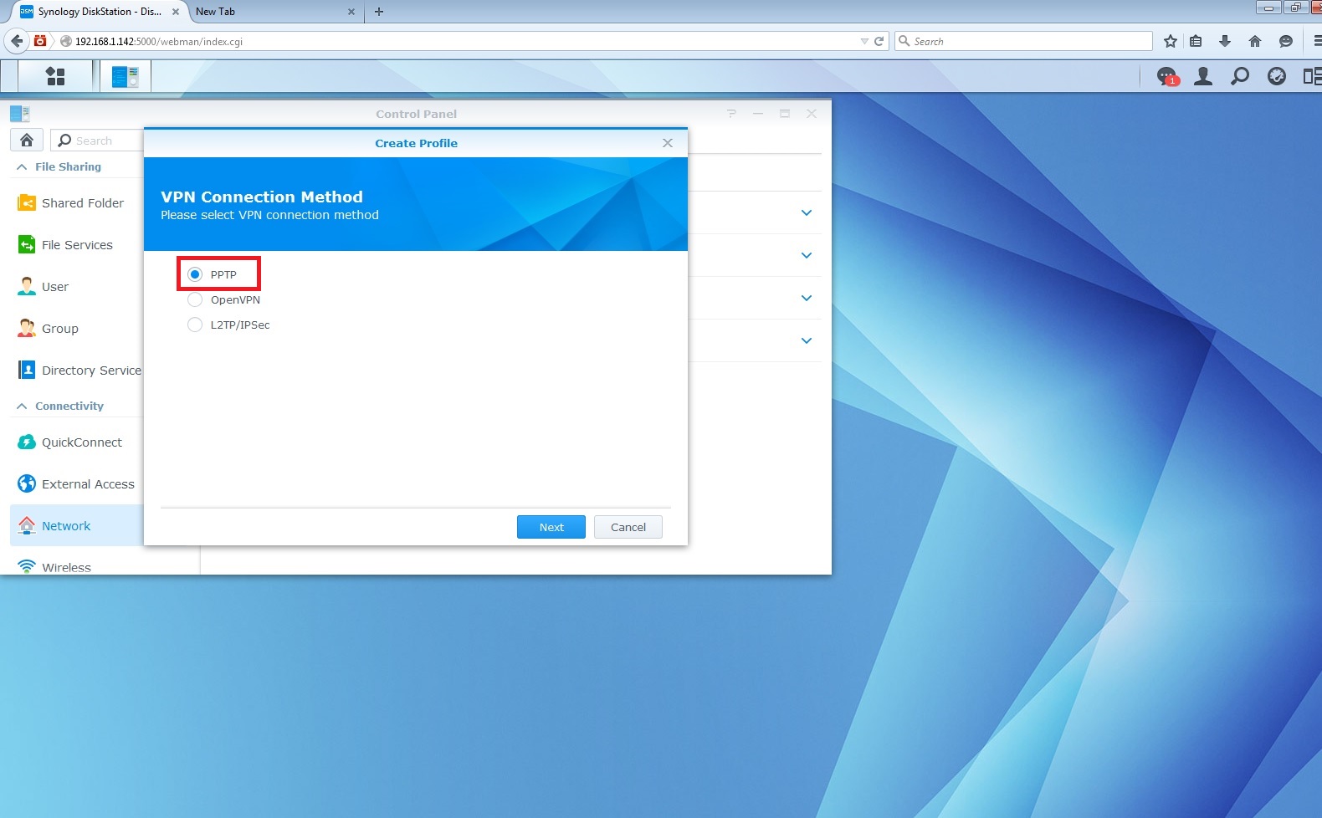The image size is (1322, 818).
Task: Click the browser Search box
Action: (x=1023, y=41)
